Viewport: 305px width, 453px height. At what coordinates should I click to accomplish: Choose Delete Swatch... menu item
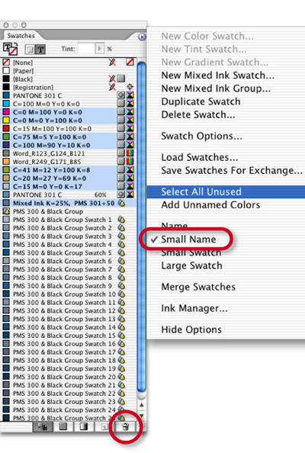pyautogui.click(x=198, y=114)
